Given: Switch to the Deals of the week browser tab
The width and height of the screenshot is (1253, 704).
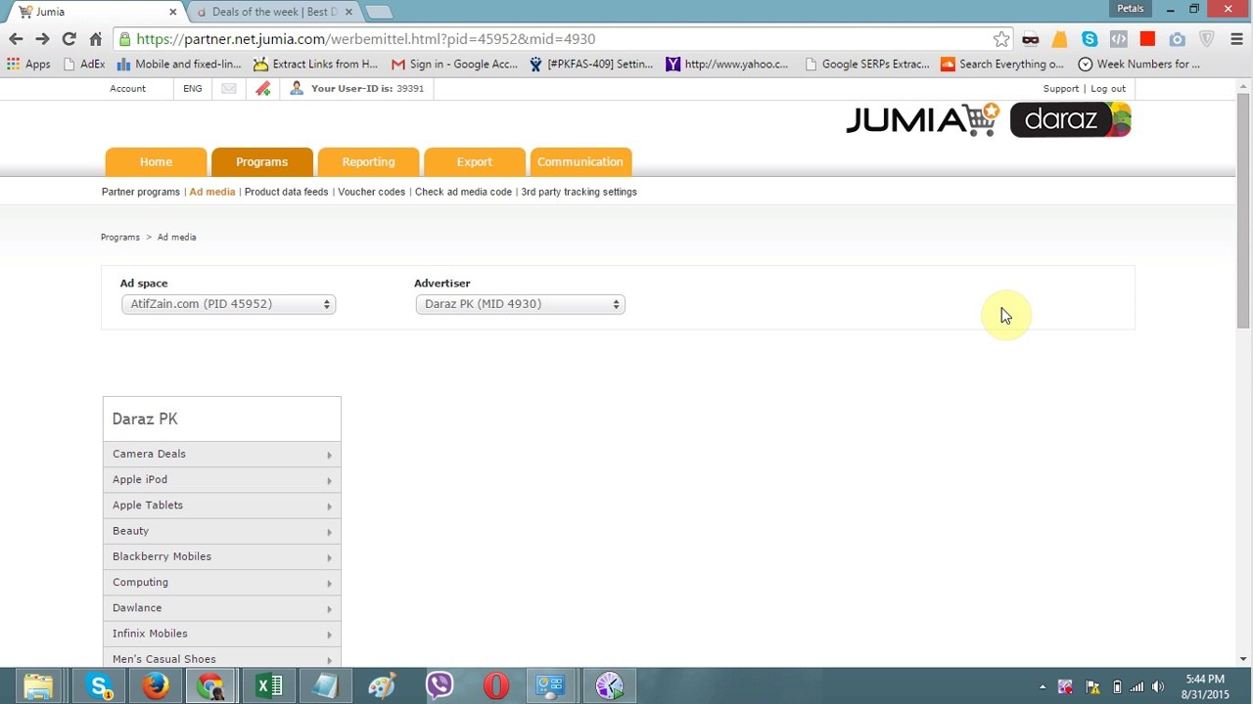Looking at the screenshot, I should tap(273, 12).
